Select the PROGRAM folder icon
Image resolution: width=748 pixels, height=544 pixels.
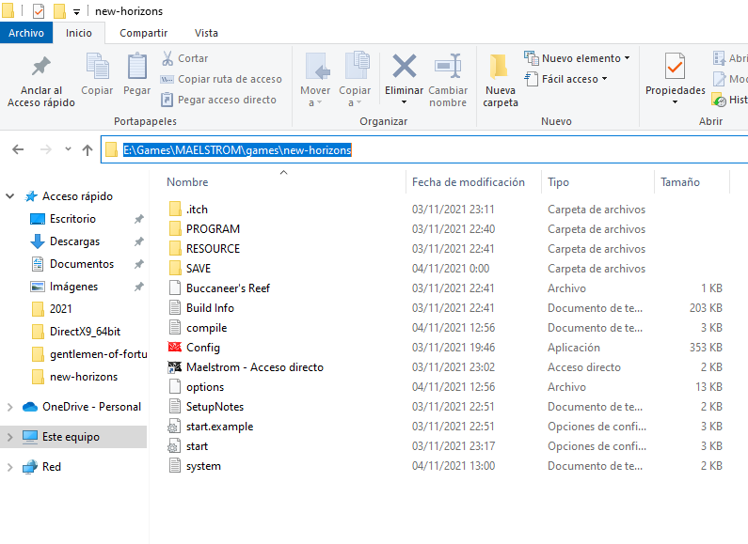click(175, 228)
